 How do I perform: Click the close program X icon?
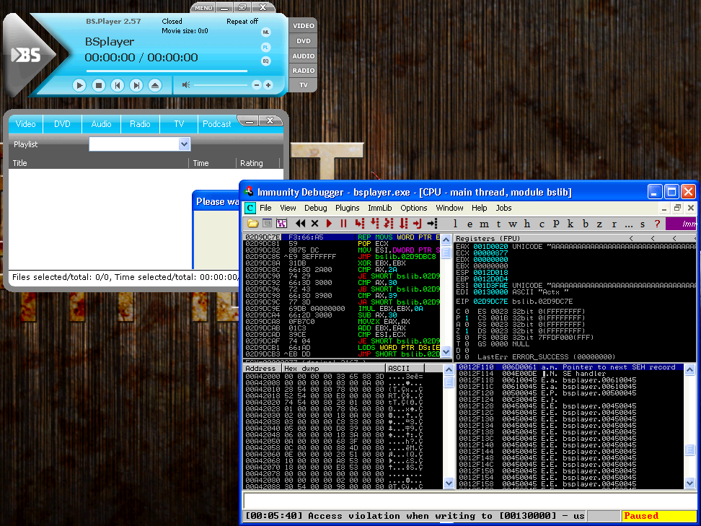(314, 223)
